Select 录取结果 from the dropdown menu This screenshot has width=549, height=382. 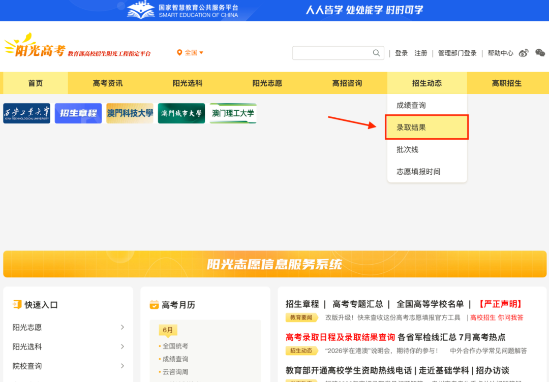(x=427, y=128)
